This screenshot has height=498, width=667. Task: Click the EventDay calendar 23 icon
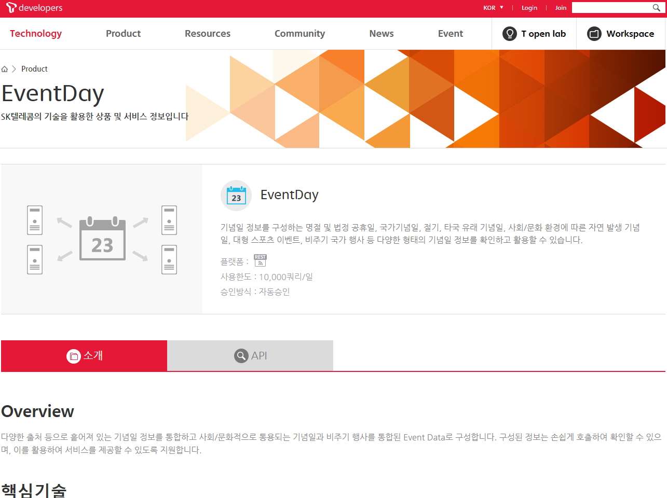coord(236,196)
